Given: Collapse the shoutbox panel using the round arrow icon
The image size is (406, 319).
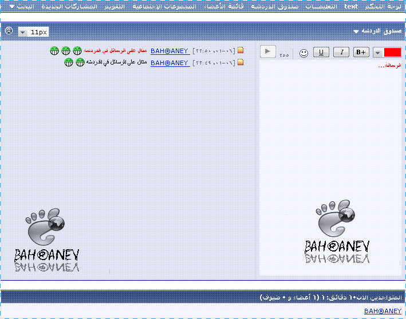Looking at the screenshot, I should [9, 31].
